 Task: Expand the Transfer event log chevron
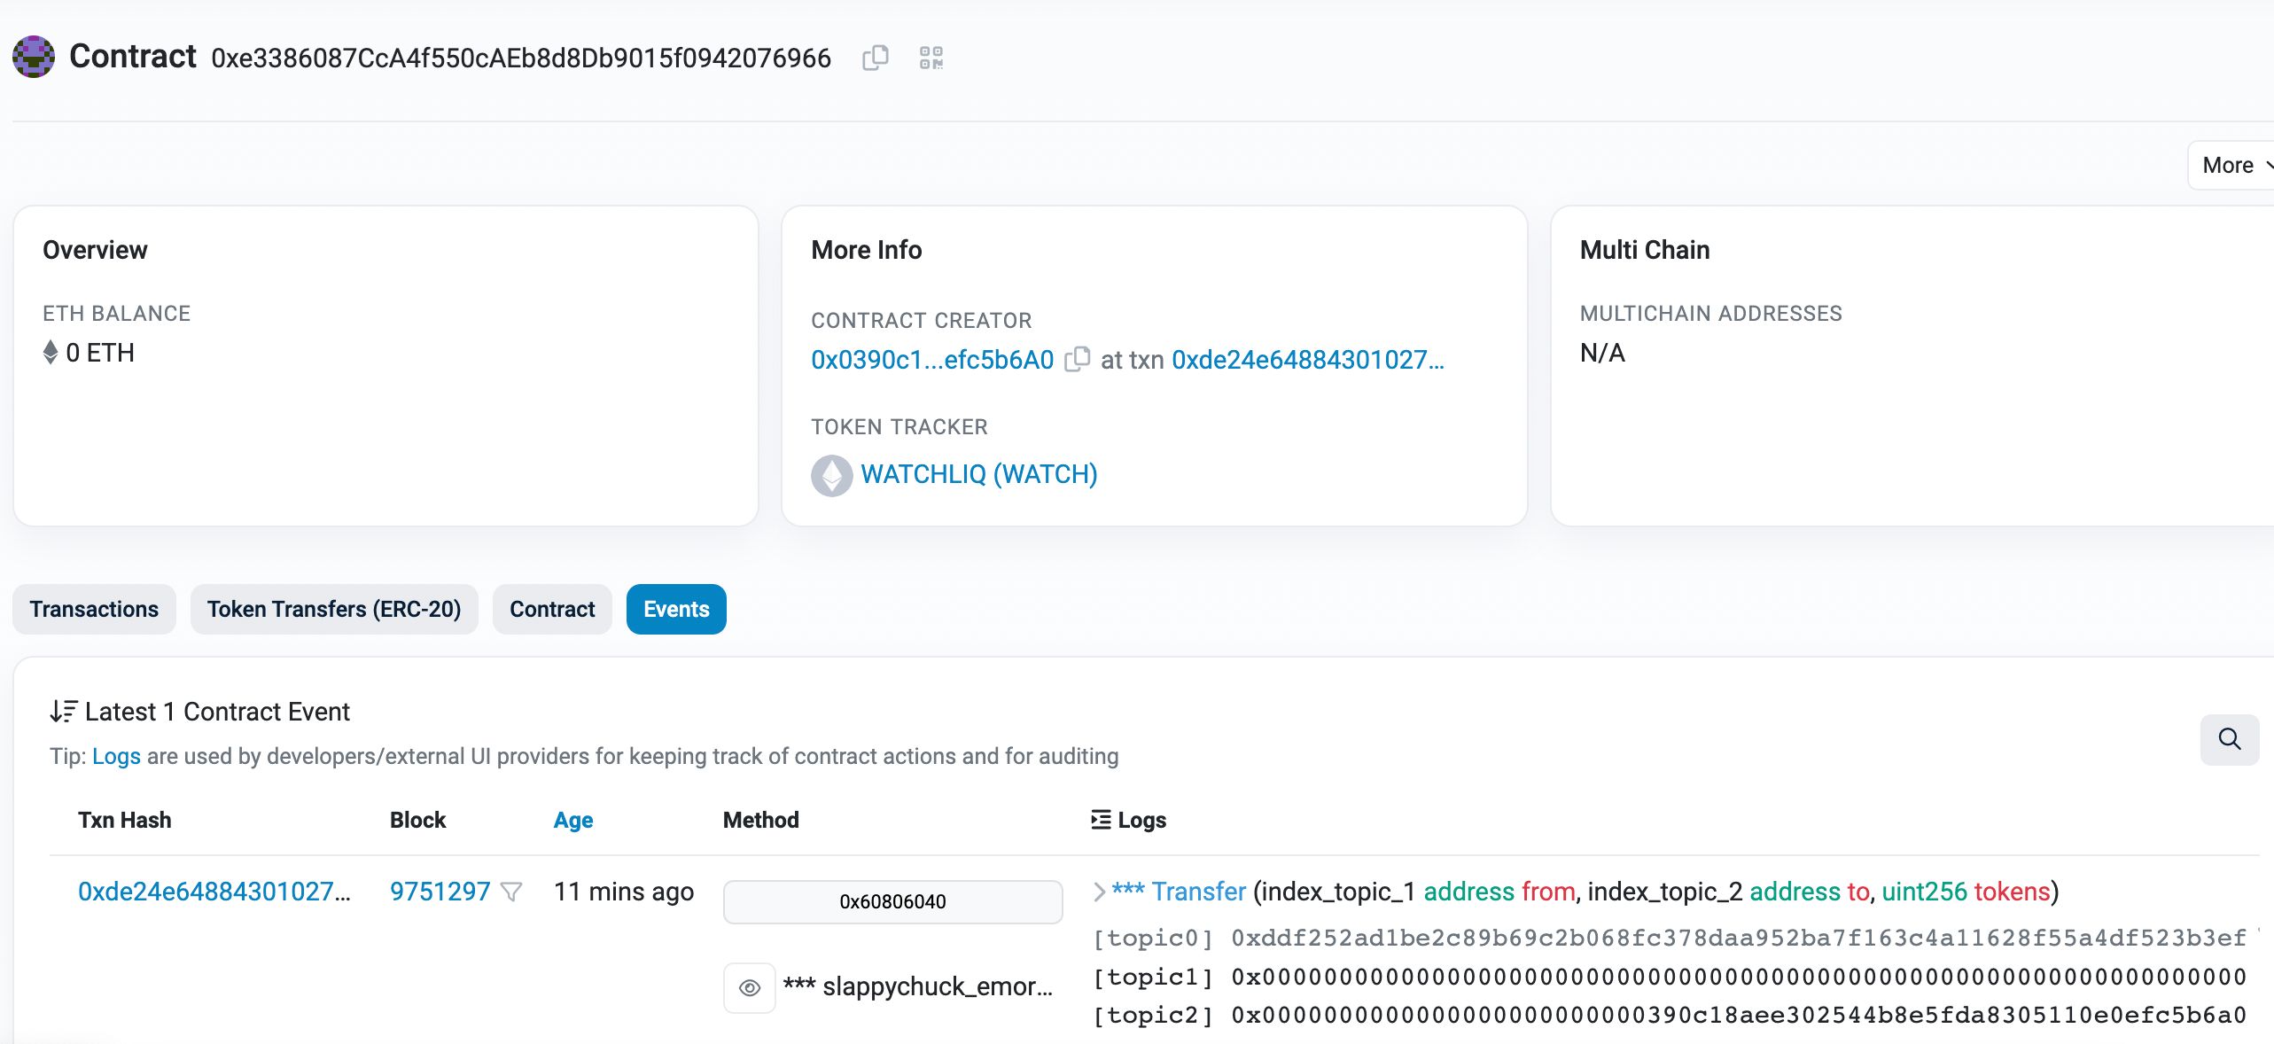point(1099,892)
